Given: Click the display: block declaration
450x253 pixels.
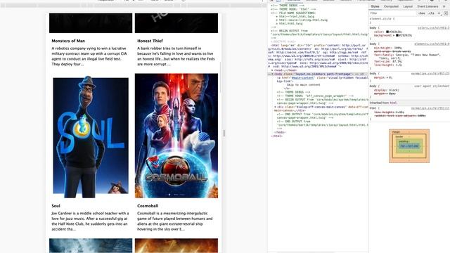Looking at the screenshot, I should [x=386, y=90].
